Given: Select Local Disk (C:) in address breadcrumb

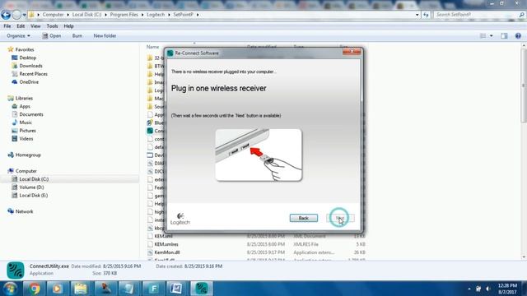Looking at the screenshot, I should point(86,15).
